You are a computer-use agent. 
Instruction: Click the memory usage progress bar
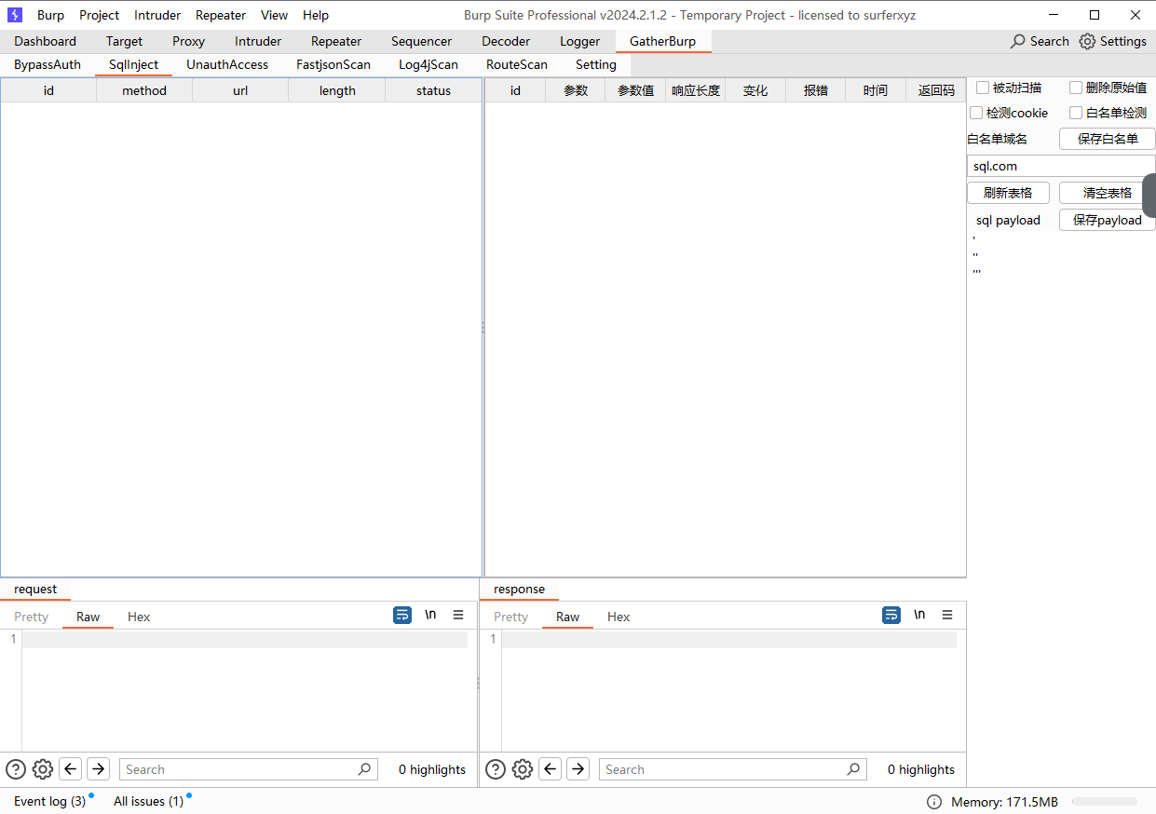pos(1104,801)
